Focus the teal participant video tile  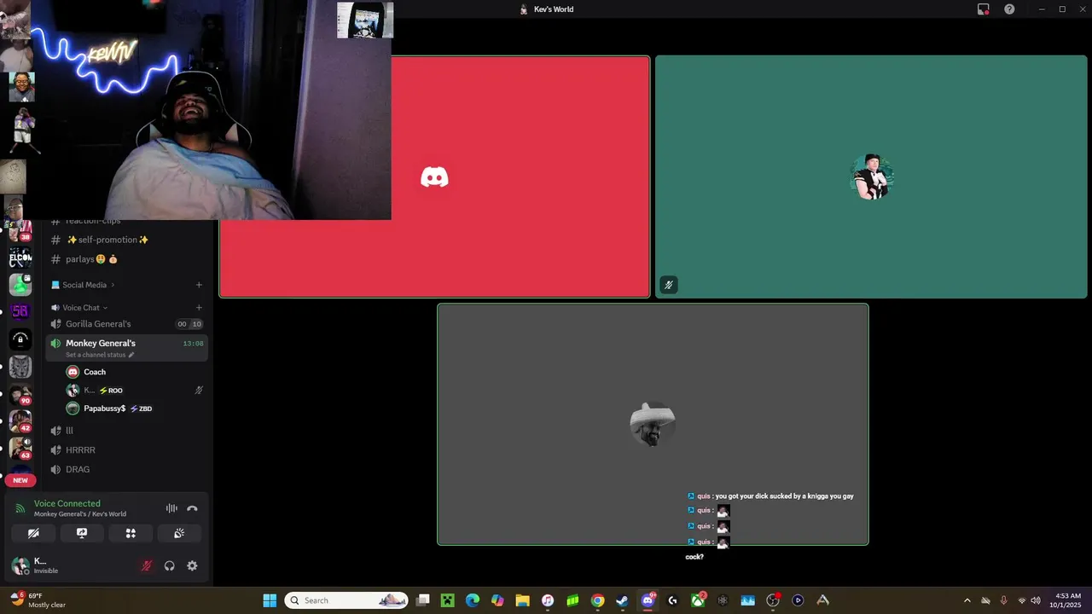pyautogui.click(x=871, y=177)
